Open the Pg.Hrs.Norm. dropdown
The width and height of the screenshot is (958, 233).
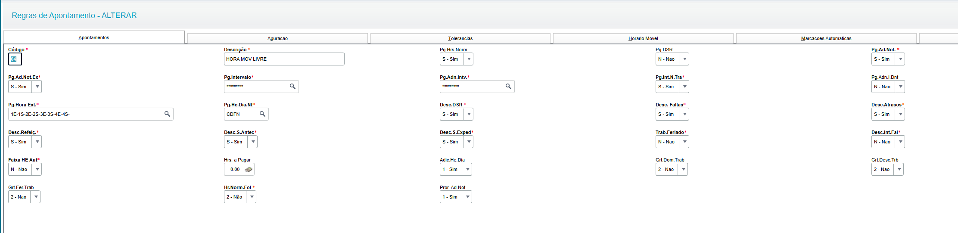coord(469,59)
